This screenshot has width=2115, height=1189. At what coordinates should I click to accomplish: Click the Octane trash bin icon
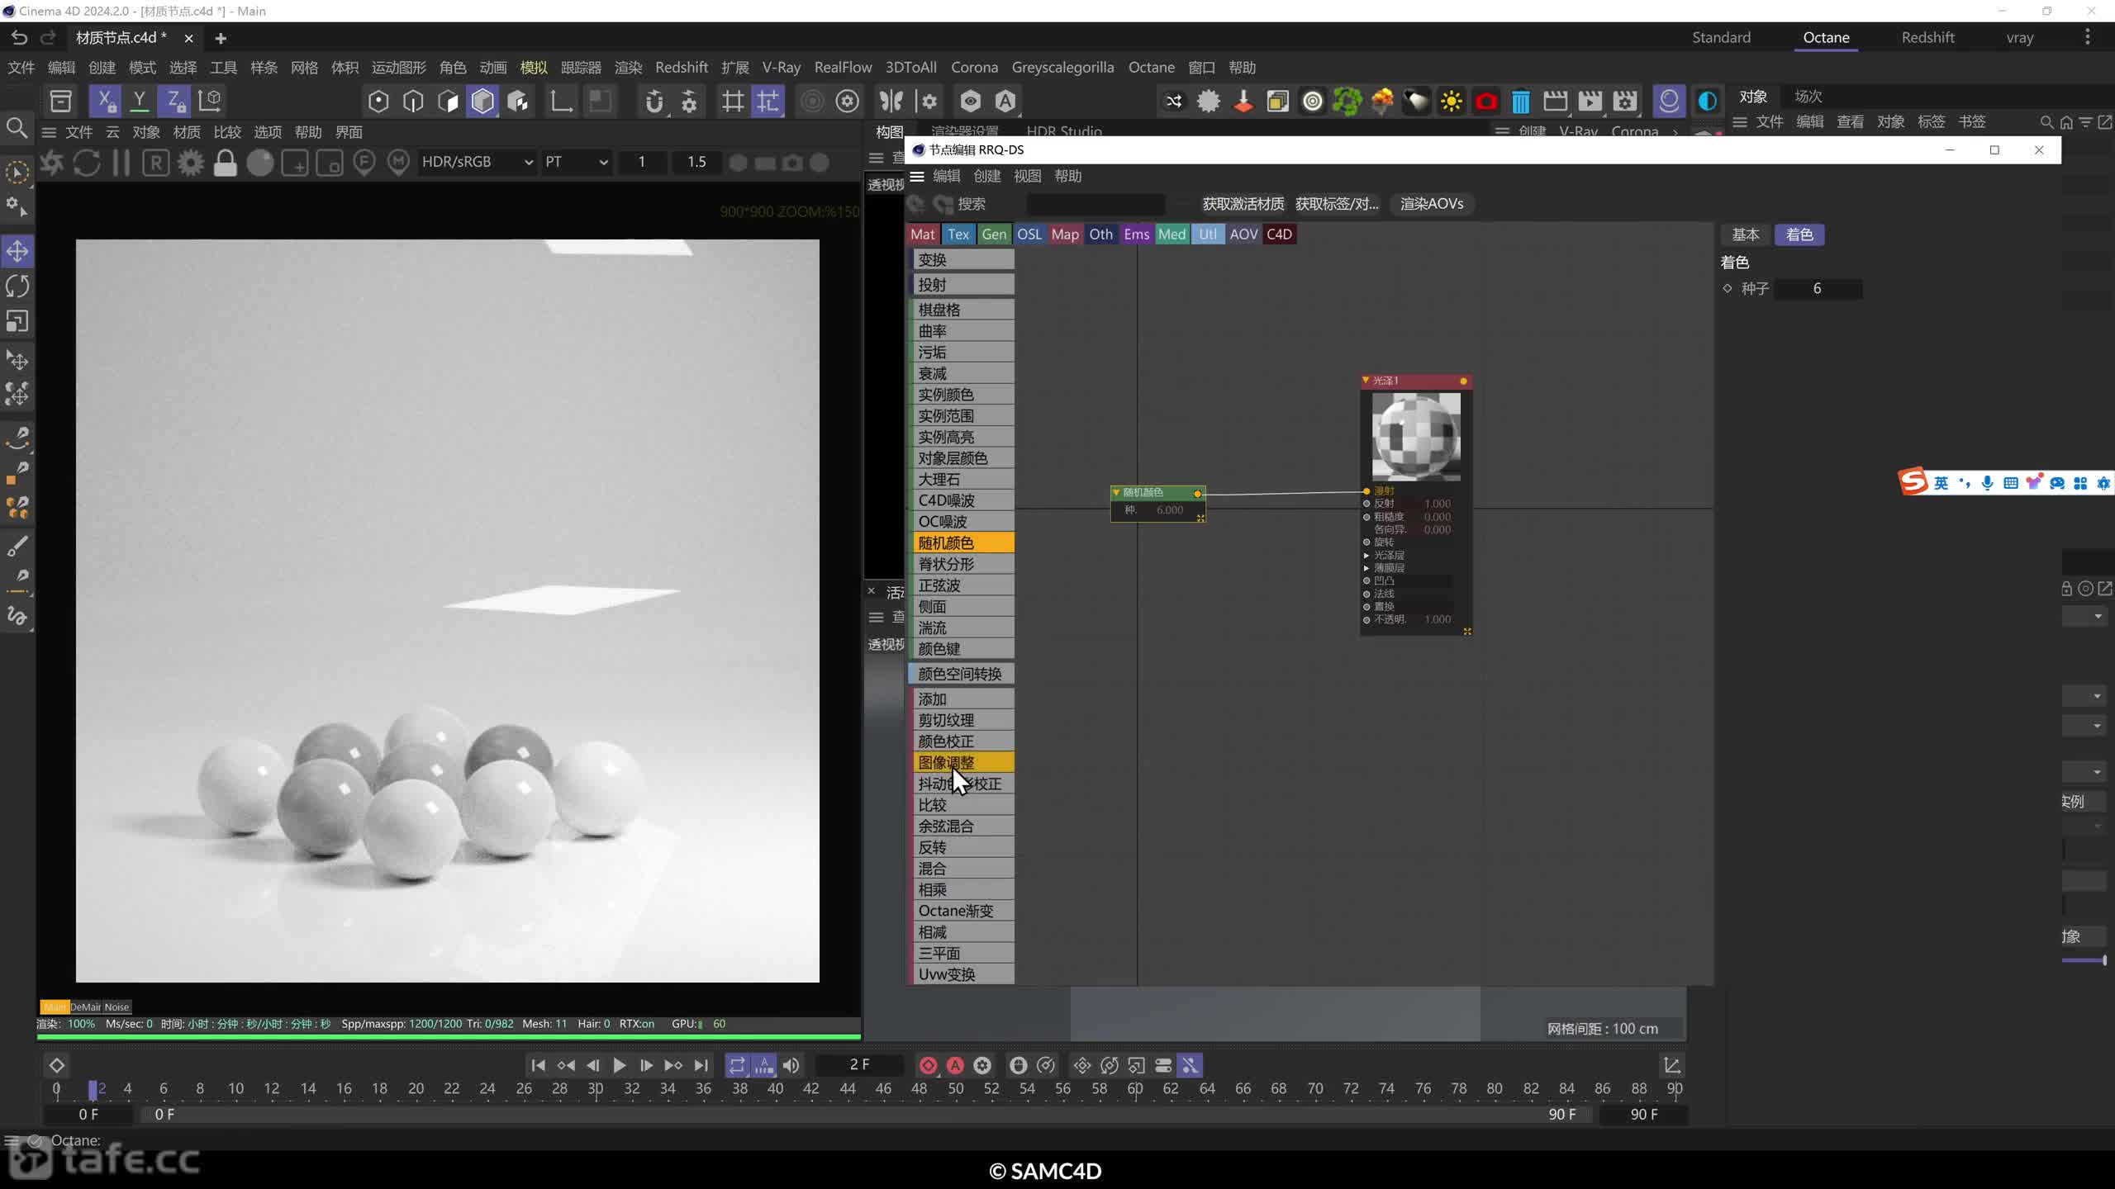coord(1520,102)
